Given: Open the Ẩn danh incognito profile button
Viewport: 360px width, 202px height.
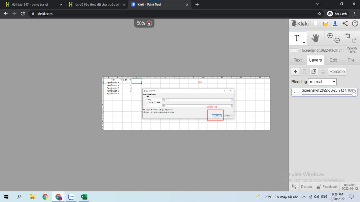Looking at the screenshot, I should 337,14.
